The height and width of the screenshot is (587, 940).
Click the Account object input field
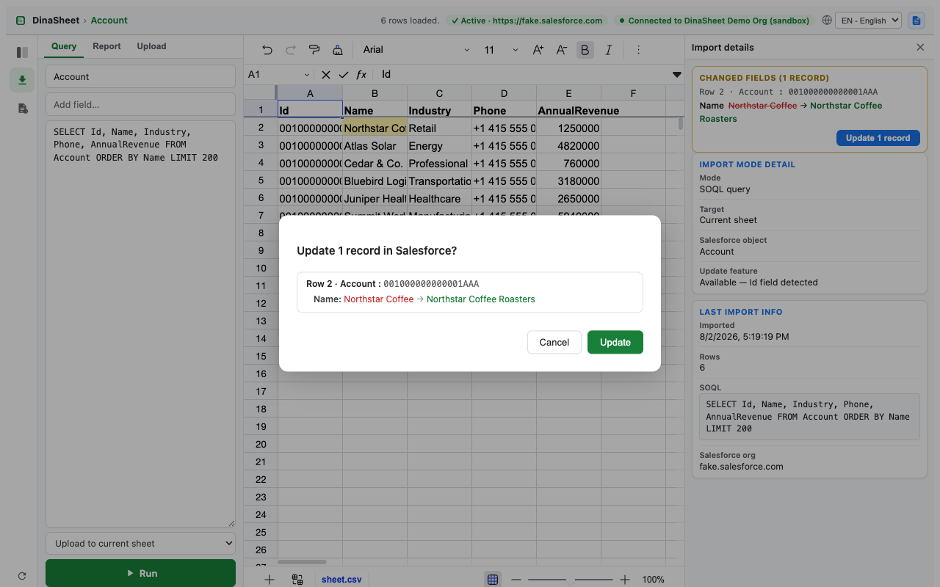(x=140, y=76)
